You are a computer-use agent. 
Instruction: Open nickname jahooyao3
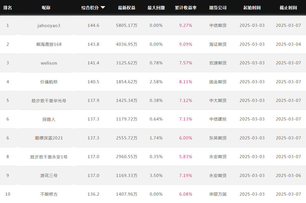[x=49, y=26]
